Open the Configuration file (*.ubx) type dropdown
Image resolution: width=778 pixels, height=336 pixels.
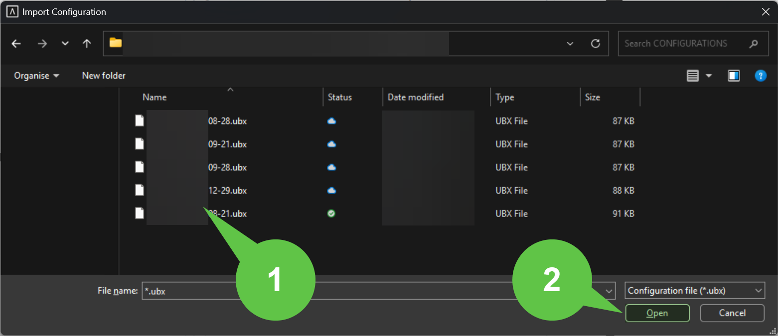pos(694,291)
